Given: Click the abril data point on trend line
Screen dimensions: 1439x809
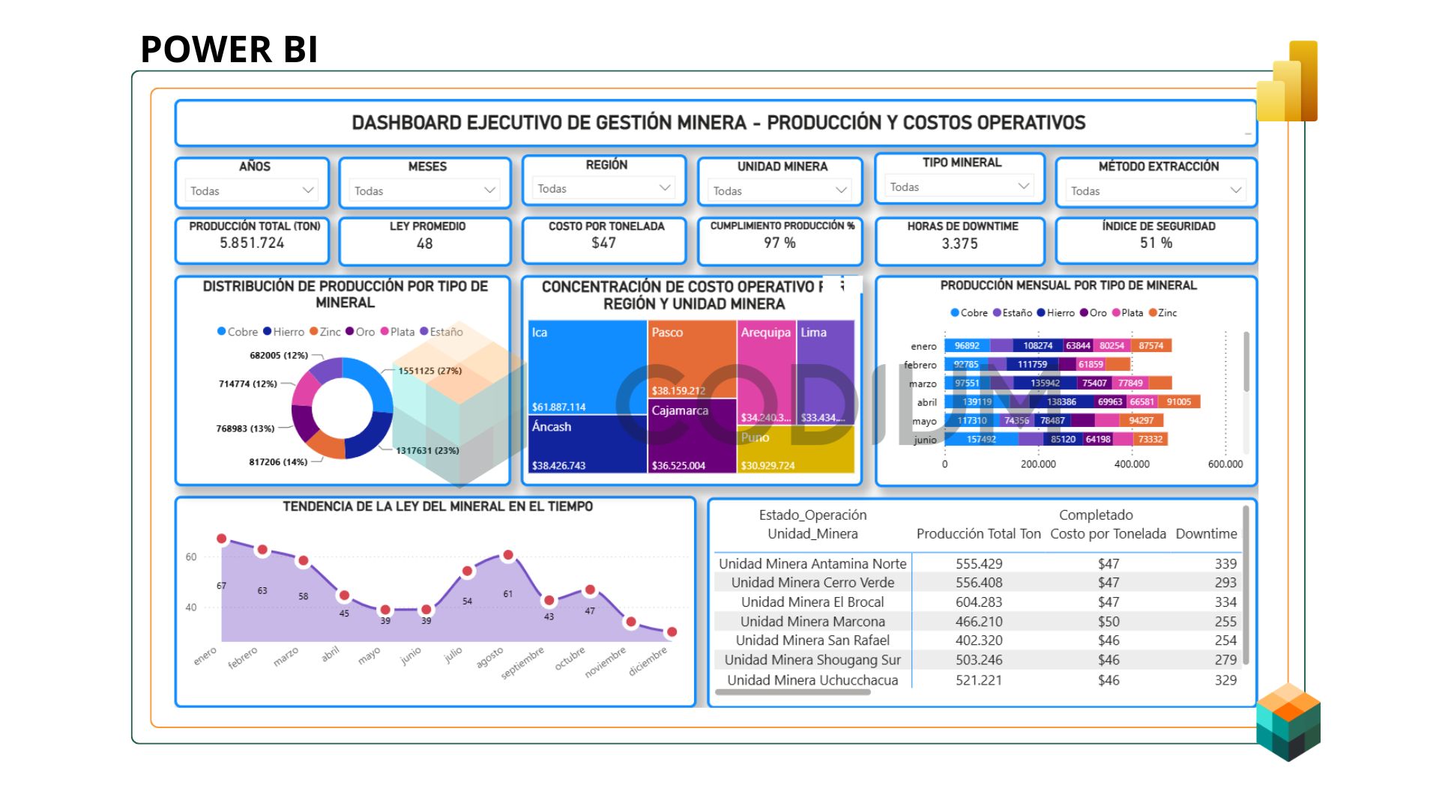Looking at the screenshot, I should [x=344, y=596].
